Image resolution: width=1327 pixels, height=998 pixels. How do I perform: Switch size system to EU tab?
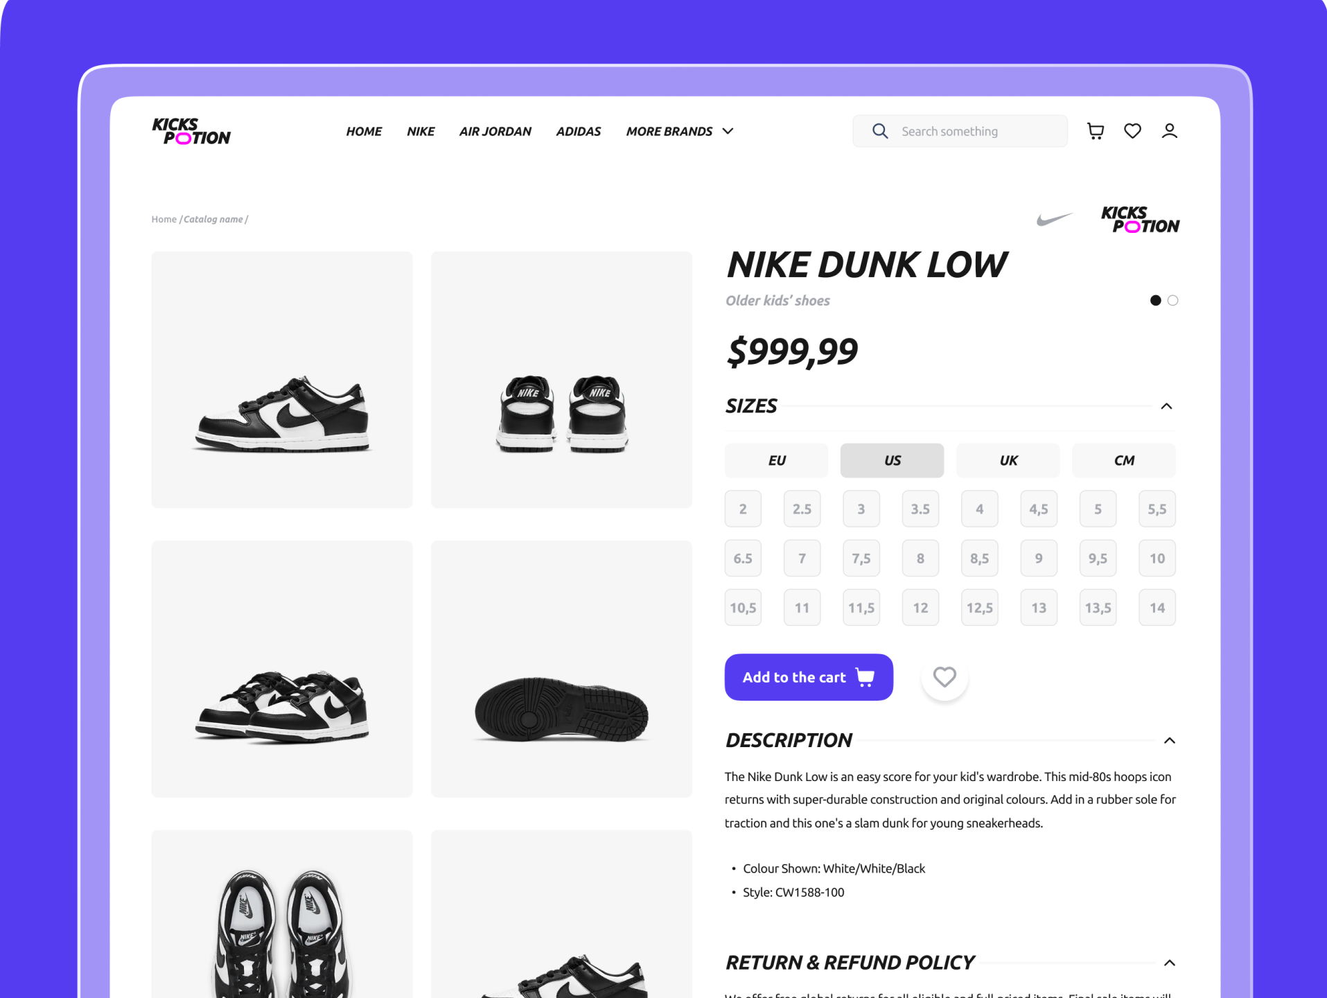776,461
